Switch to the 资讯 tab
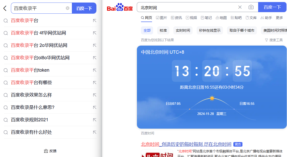287x157 pixels. [x=176, y=18]
